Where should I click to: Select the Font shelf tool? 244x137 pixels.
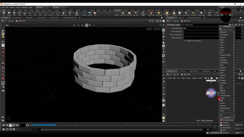(x=70, y=14)
